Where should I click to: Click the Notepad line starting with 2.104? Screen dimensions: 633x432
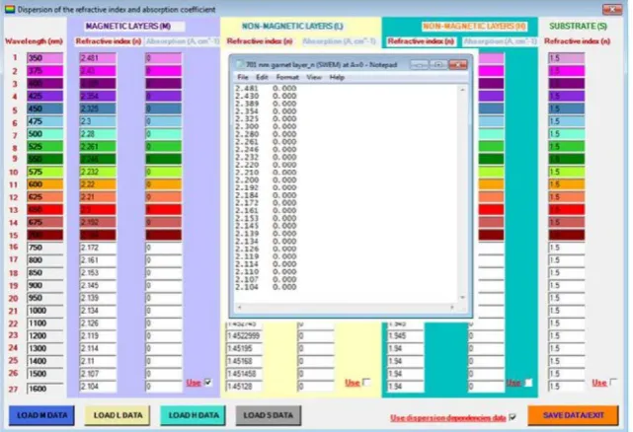(x=266, y=287)
